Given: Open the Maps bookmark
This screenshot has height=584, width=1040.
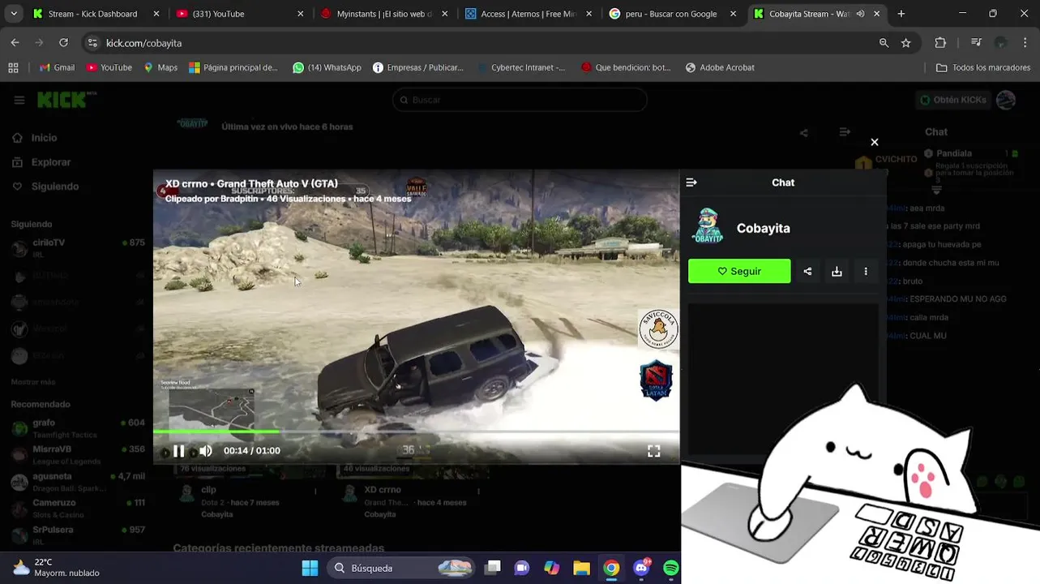Looking at the screenshot, I should coord(160,67).
